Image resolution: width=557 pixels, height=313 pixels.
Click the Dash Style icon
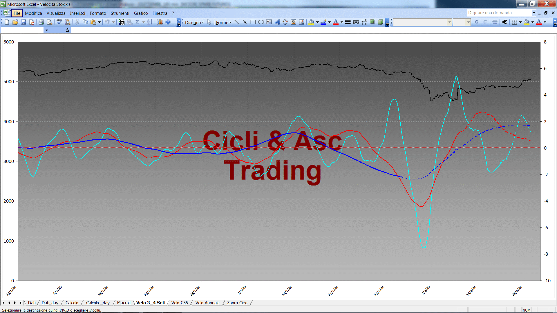356,22
